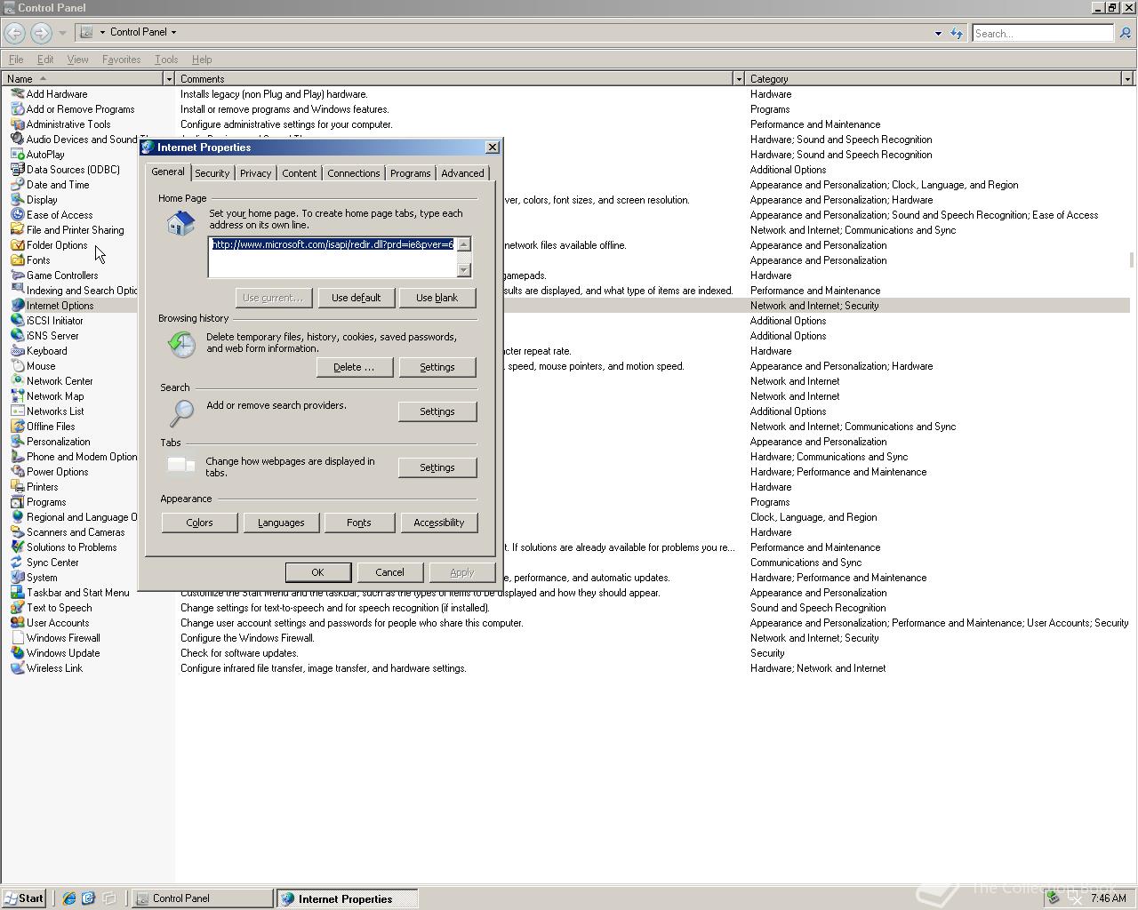Select the AutoPlay icon
Screen dimensions: 1138x910
point(17,155)
